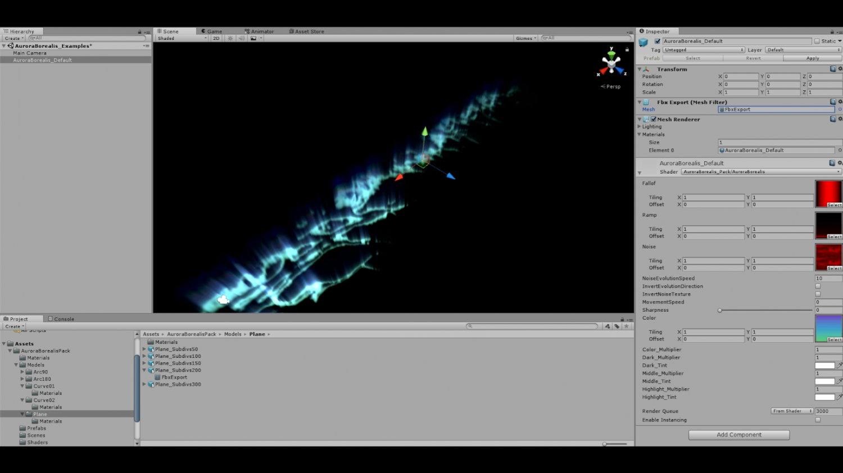Screen dimensions: 843x473
Task: Switch to the Game tab
Action: tap(212, 31)
